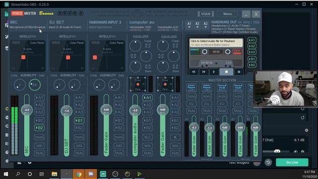Open A1 hardware out device dropdown
This screenshot has width=318, height=179.
pyautogui.click(x=189, y=25)
